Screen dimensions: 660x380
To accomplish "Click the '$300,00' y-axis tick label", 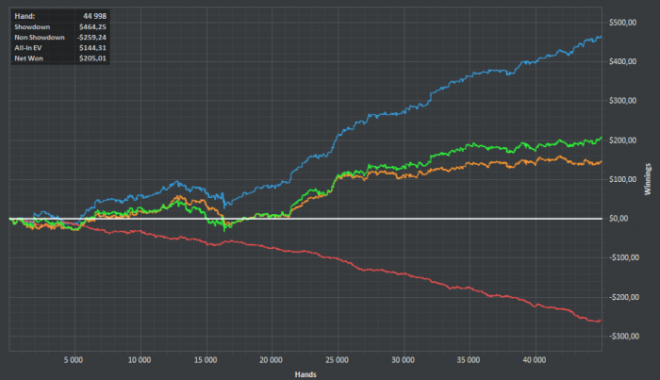I will pyautogui.click(x=622, y=101).
